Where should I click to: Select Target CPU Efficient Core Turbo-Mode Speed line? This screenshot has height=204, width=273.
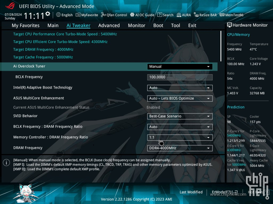60,42
